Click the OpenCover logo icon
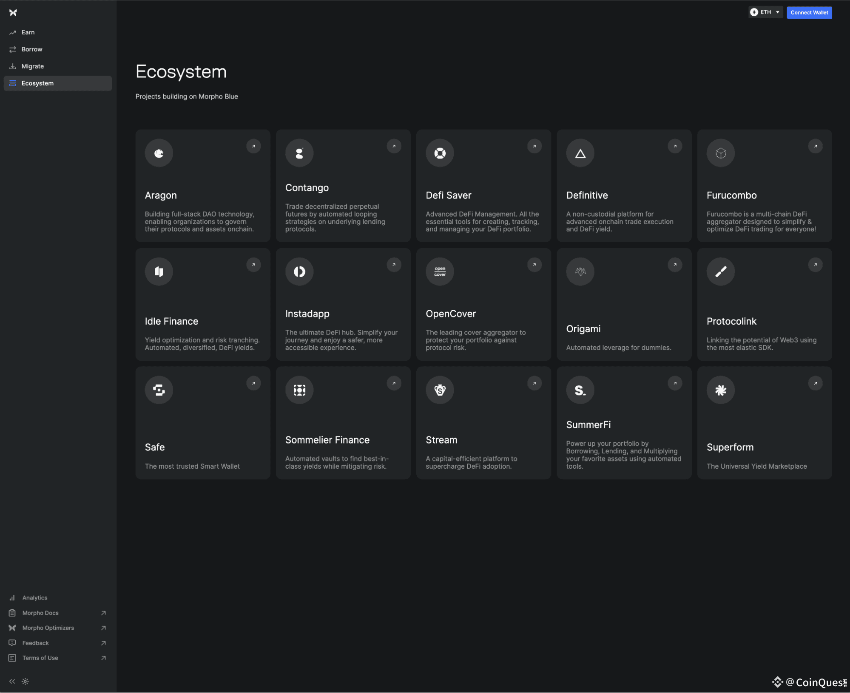This screenshot has height=693, width=850. click(x=440, y=272)
